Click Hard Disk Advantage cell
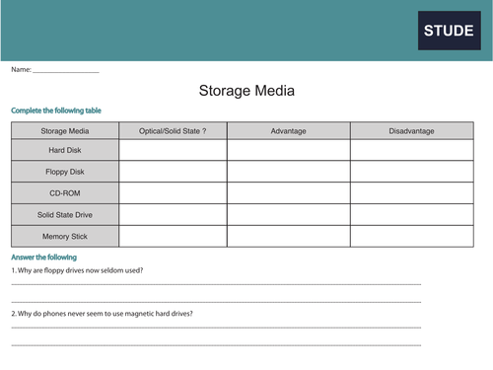The image size is (493, 370). [289, 150]
